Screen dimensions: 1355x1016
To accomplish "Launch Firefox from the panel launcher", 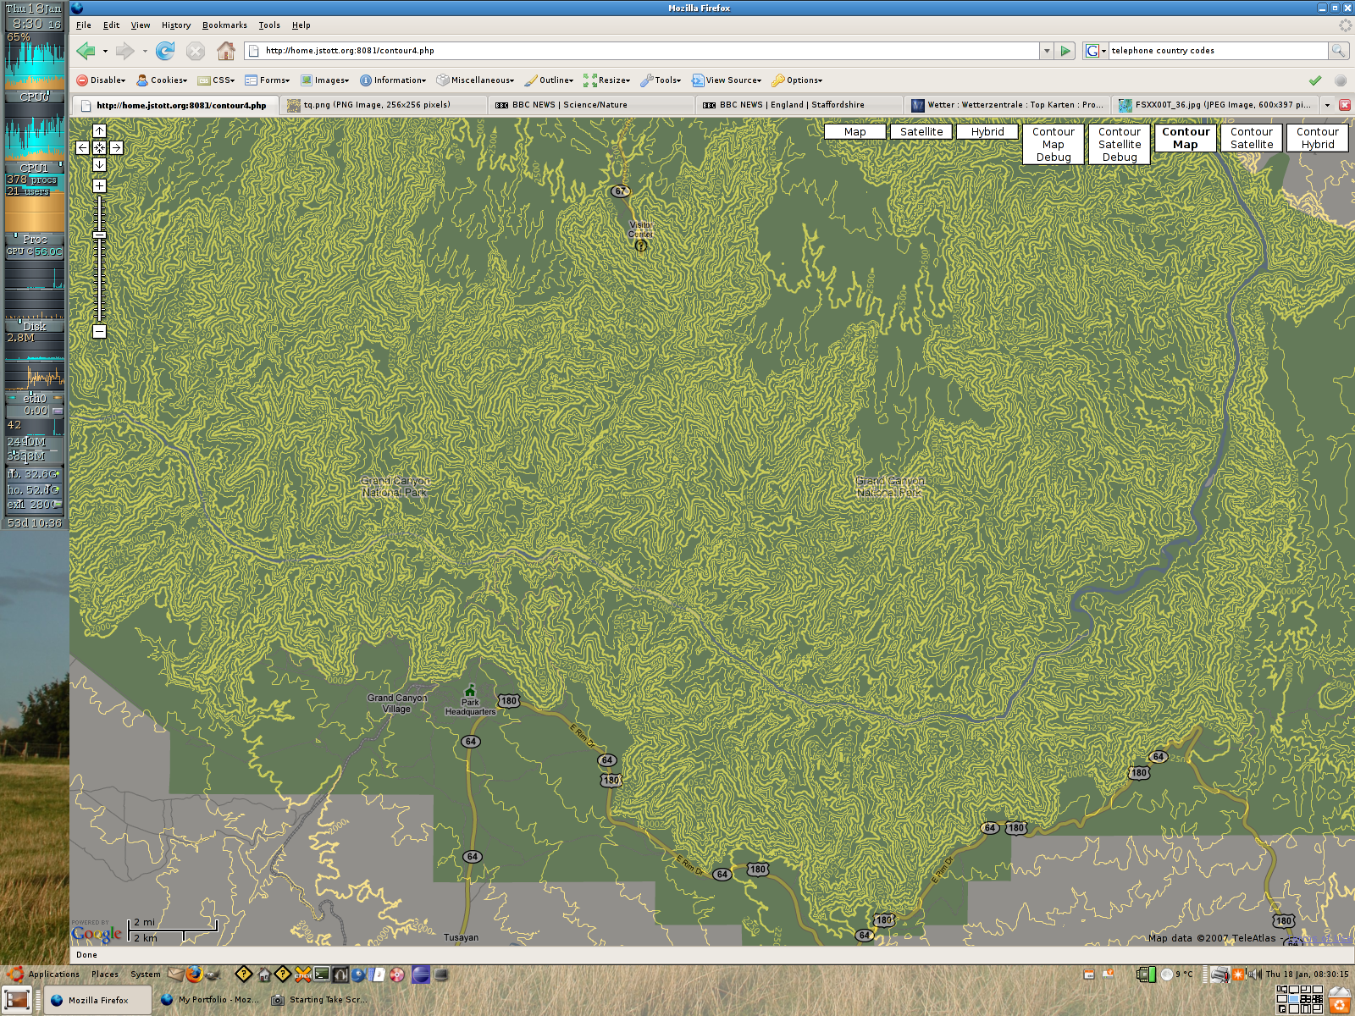I will tap(194, 974).
